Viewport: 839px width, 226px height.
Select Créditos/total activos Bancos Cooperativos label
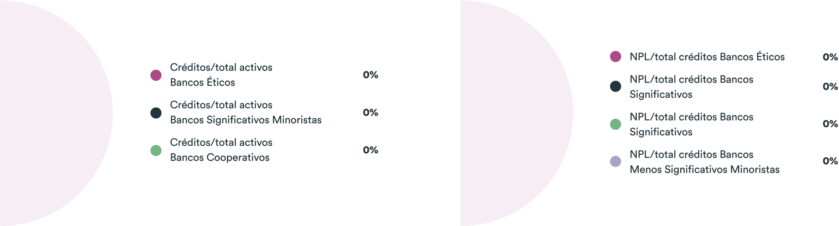[221, 150]
